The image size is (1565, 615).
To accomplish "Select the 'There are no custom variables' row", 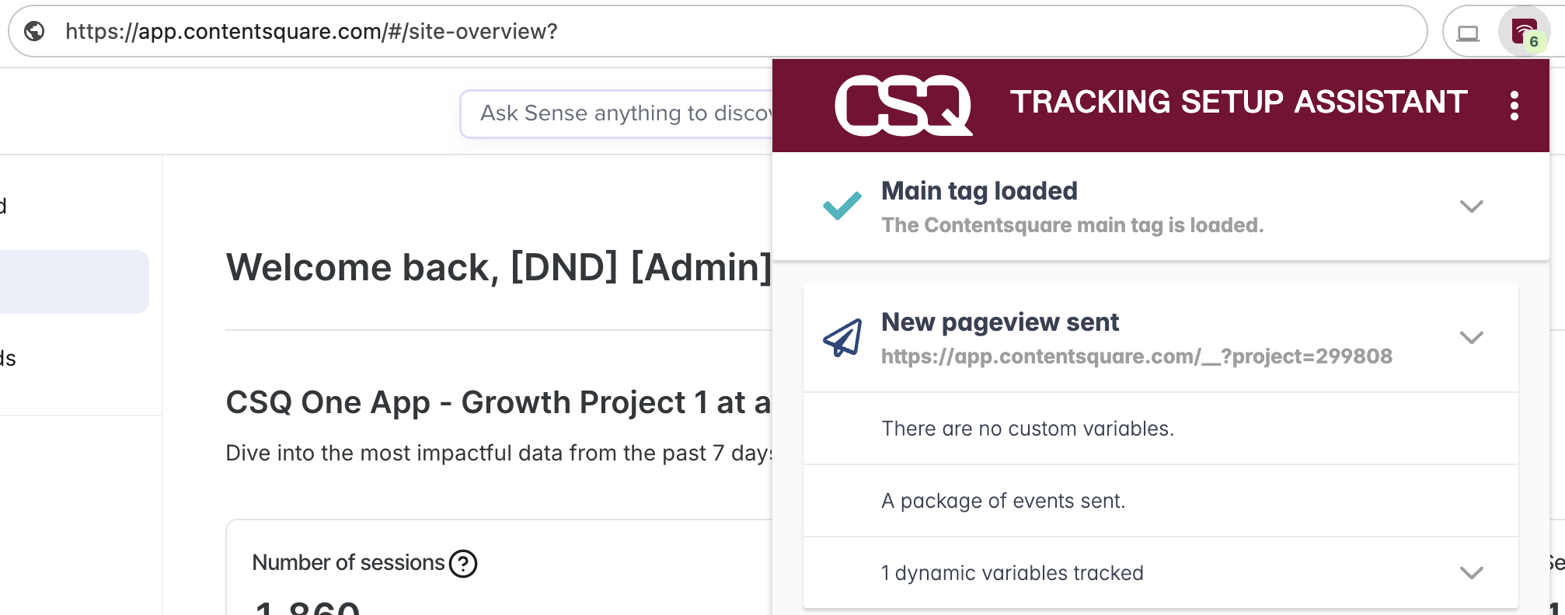I will coord(1027,429).
